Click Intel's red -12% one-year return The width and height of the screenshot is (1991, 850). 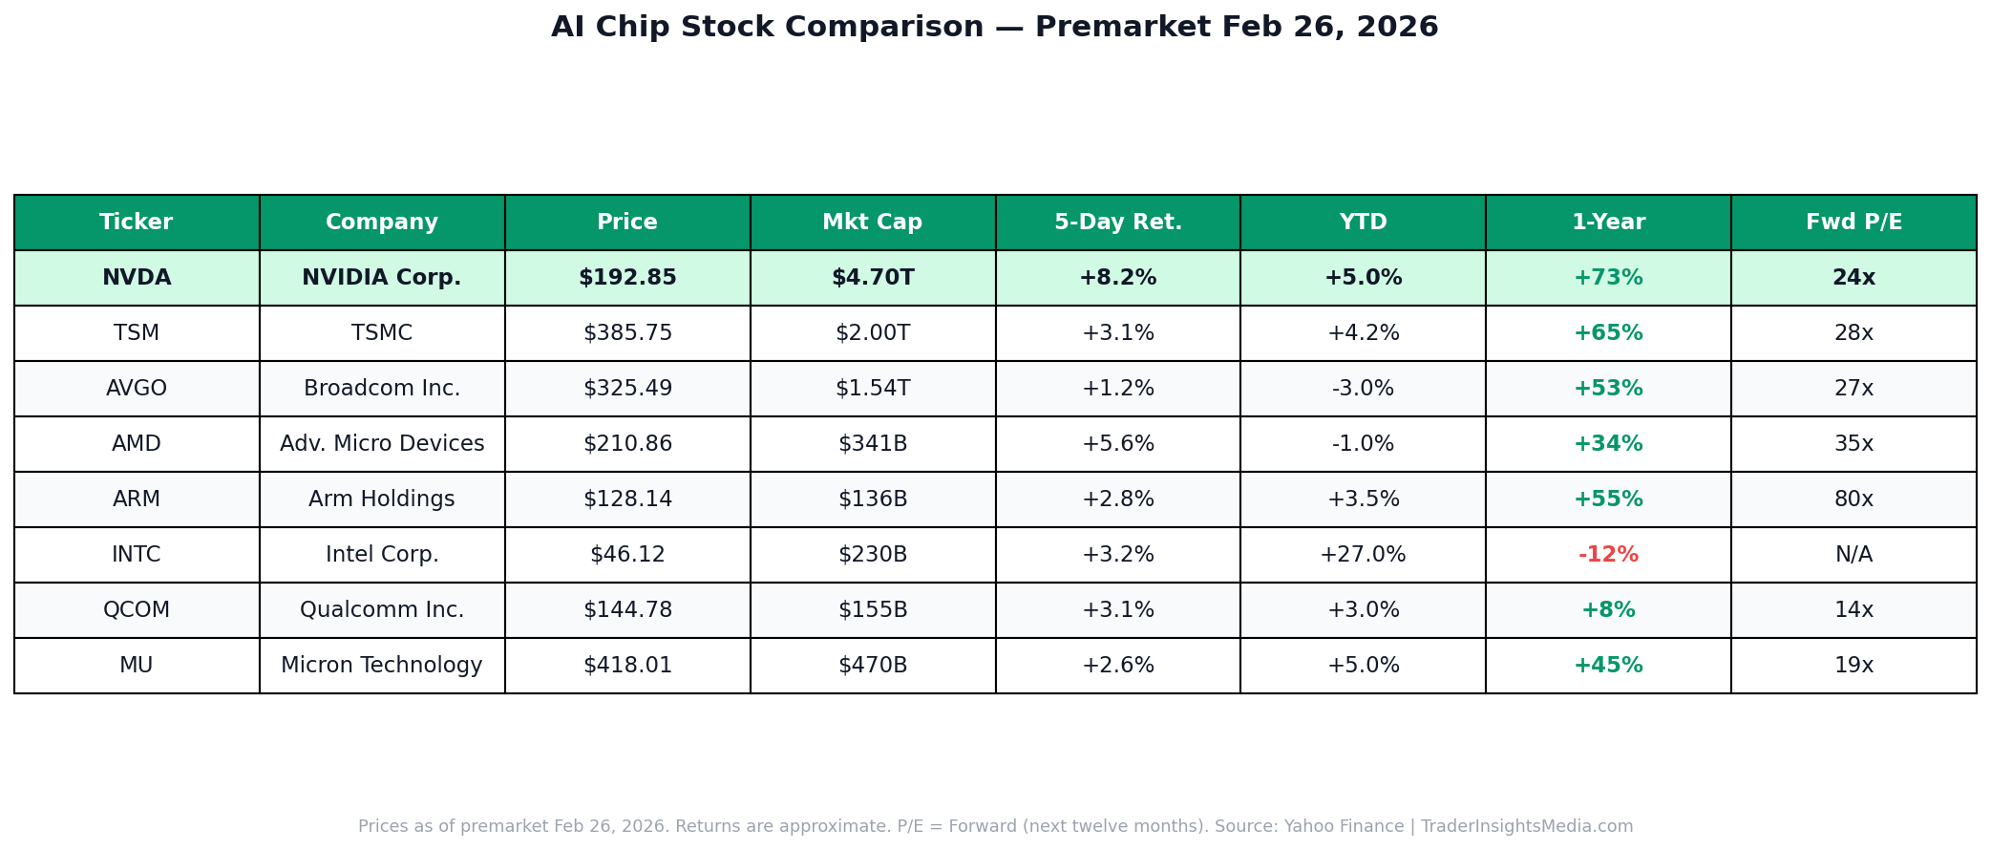click(x=1608, y=555)
